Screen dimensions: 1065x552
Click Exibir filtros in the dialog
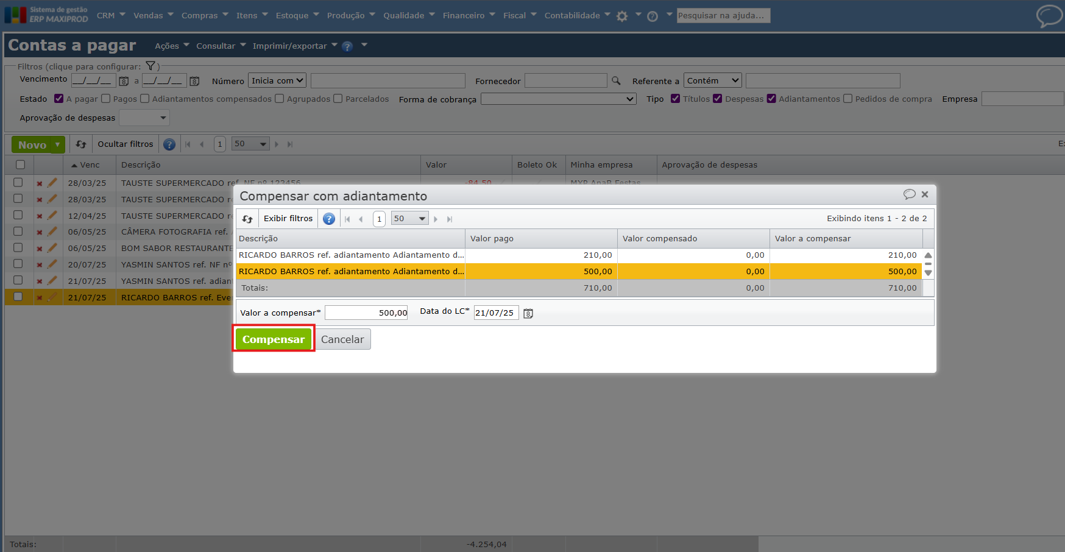(288, 219)
